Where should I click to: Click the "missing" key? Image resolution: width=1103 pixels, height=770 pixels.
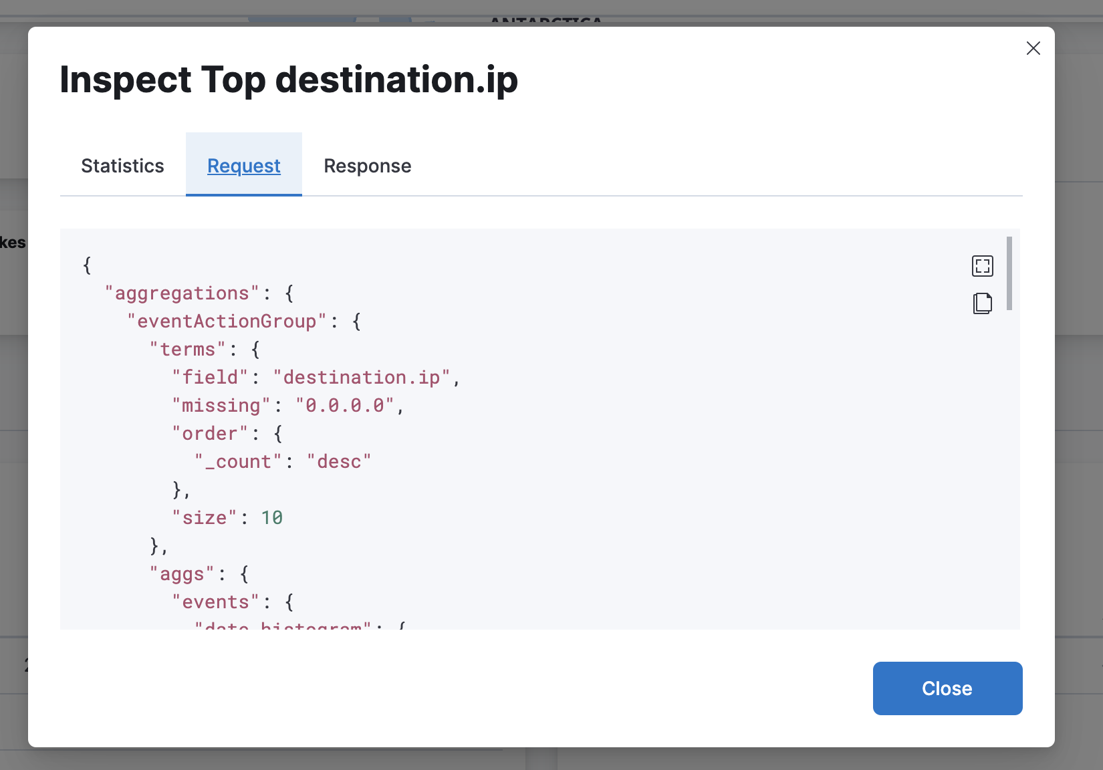pos(221,406)
